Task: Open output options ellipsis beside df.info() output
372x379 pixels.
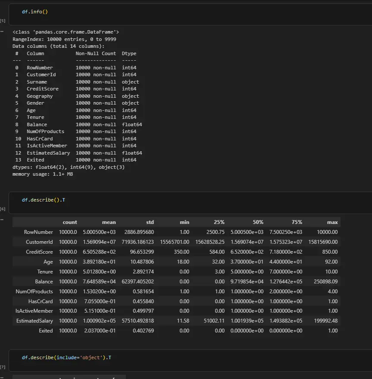Action: coord(2,31)
